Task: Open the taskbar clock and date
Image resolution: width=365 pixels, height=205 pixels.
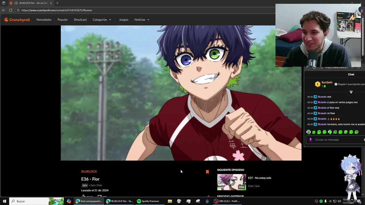Action: click(348, 201)
